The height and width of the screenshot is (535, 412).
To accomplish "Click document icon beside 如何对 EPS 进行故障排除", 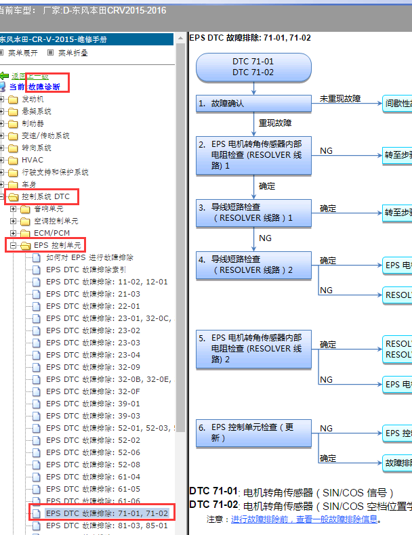I will pos(36,258).
